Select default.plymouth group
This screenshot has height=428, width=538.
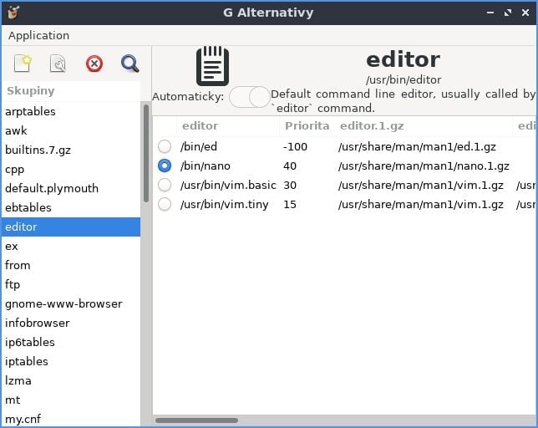(71, 188)
